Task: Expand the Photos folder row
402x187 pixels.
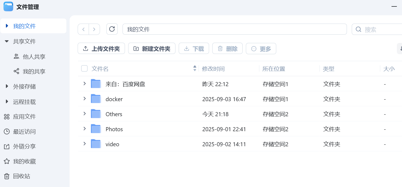Action: [x=84, y=129]
